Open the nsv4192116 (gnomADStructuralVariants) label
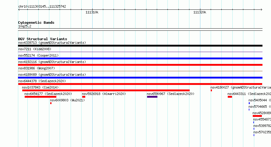The image size is (271, 147). tap(52, 62)
